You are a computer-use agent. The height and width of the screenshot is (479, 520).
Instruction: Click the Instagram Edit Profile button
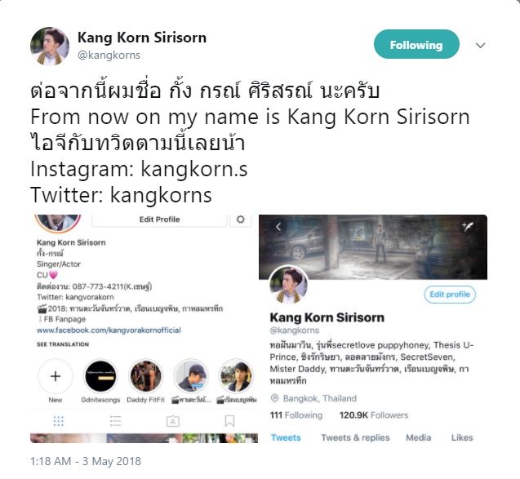tap(159, 220)
